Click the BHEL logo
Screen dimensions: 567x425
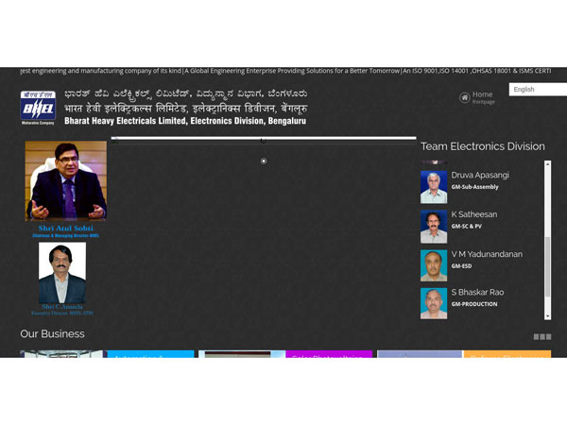pyautogui.click(x=39, y=108)
